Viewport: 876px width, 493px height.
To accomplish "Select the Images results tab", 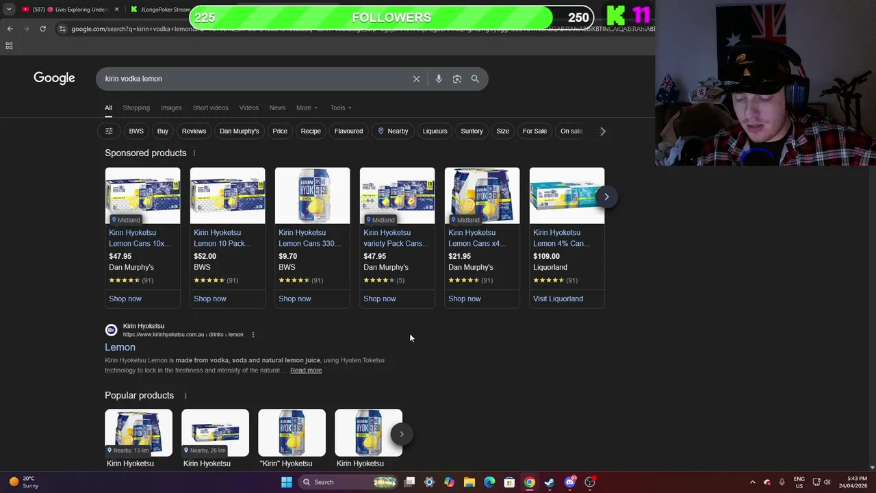I will [171, 108].
